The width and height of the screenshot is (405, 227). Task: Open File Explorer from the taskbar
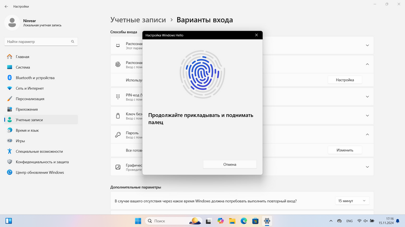(232, 221)
